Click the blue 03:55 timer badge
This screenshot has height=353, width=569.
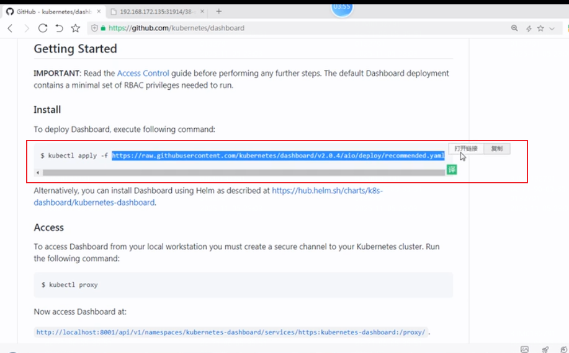tap(342, 8)
